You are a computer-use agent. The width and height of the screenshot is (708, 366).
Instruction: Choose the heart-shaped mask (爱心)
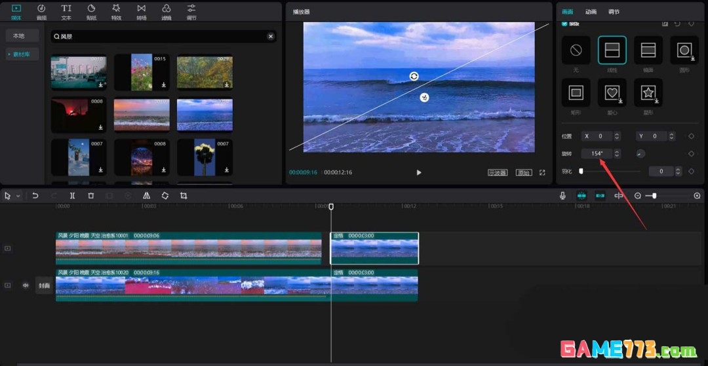[x=612, y=93]
